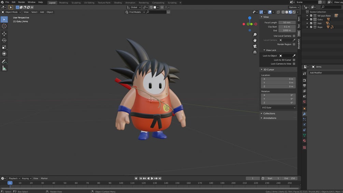Toggle viewport gizmos button
The width and height of the screenshot is (343, 193).
261,12
